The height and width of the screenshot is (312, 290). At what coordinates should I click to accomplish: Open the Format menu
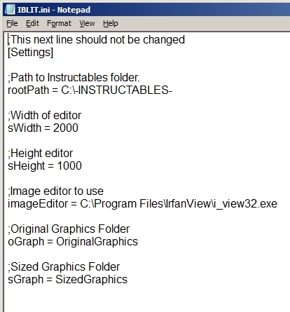pos(59,23)
